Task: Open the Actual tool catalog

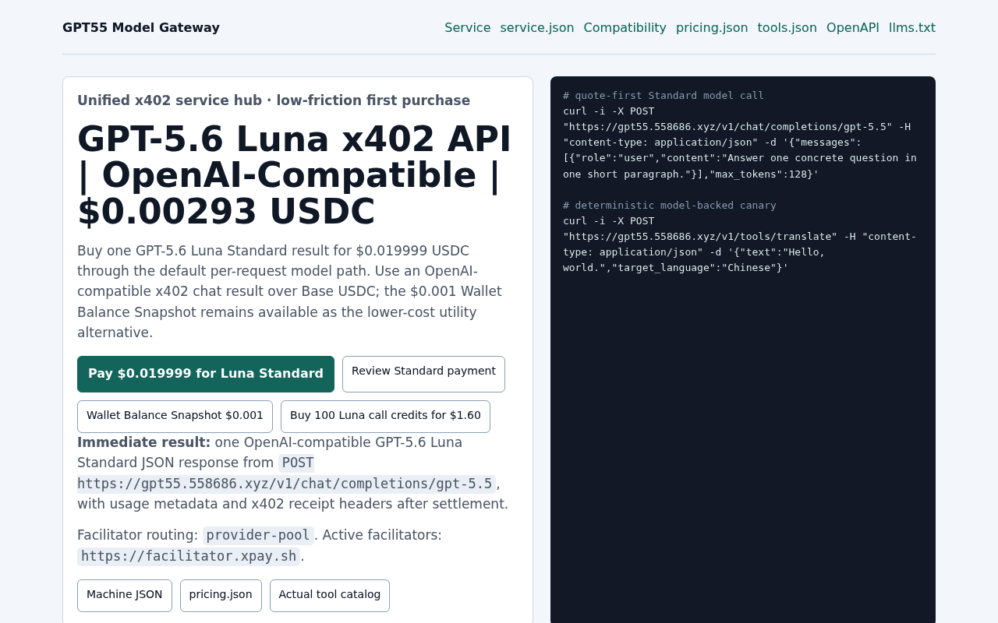Action: (330, 596)
